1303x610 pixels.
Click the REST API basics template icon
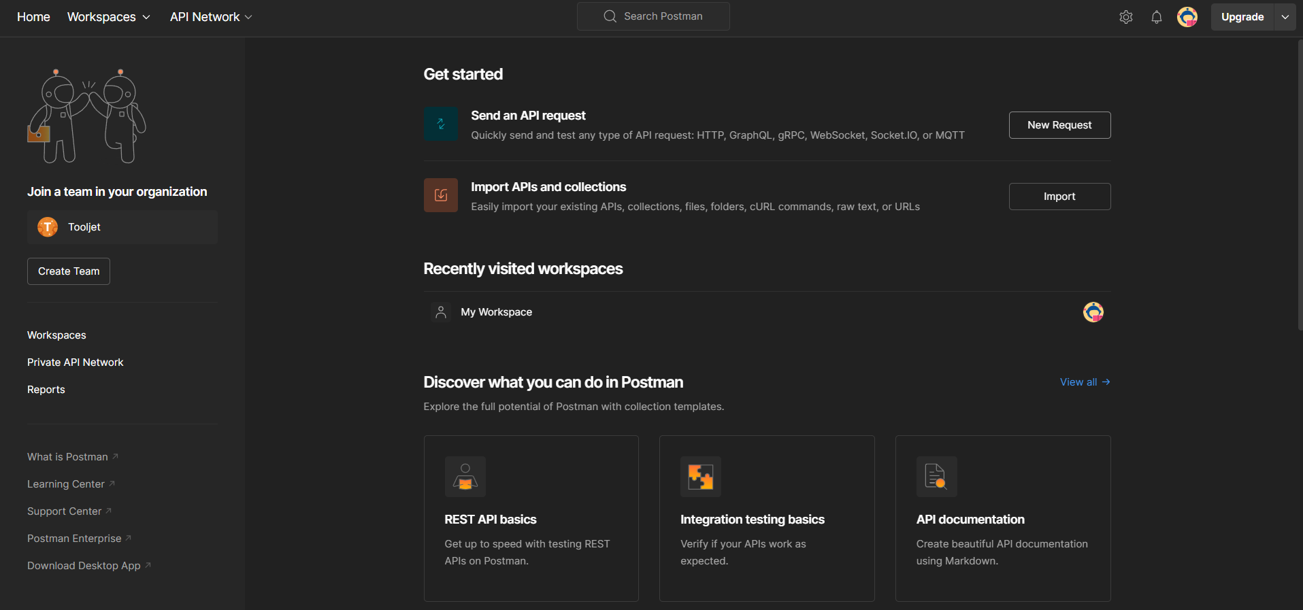[x=465, y=477]
